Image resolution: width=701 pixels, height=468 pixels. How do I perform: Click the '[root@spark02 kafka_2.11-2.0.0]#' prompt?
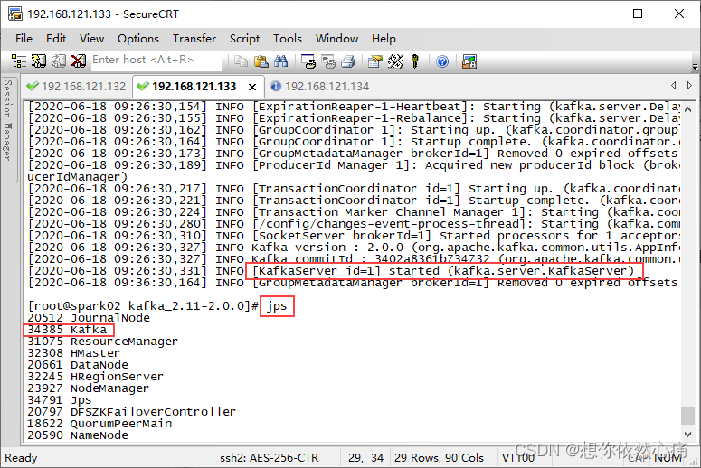coord(143,306)
